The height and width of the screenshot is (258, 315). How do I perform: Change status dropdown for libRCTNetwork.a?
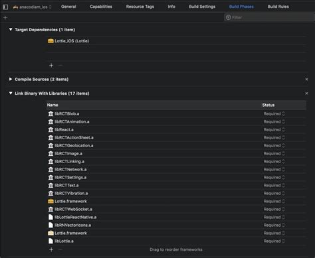[x=274, y=169]
